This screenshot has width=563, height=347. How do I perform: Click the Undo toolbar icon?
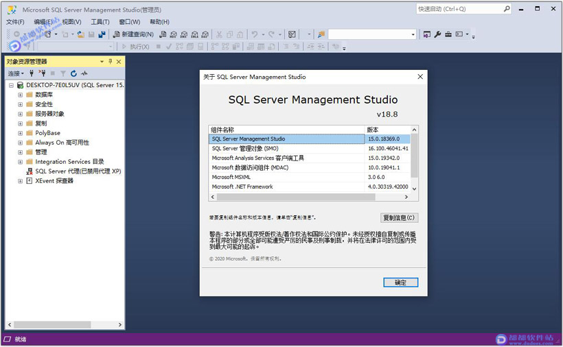tap(255, 34)
